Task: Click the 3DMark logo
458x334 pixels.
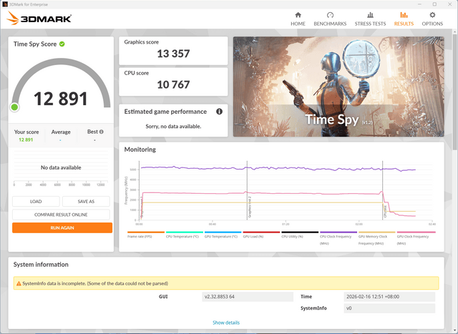Action: point(39,19)
